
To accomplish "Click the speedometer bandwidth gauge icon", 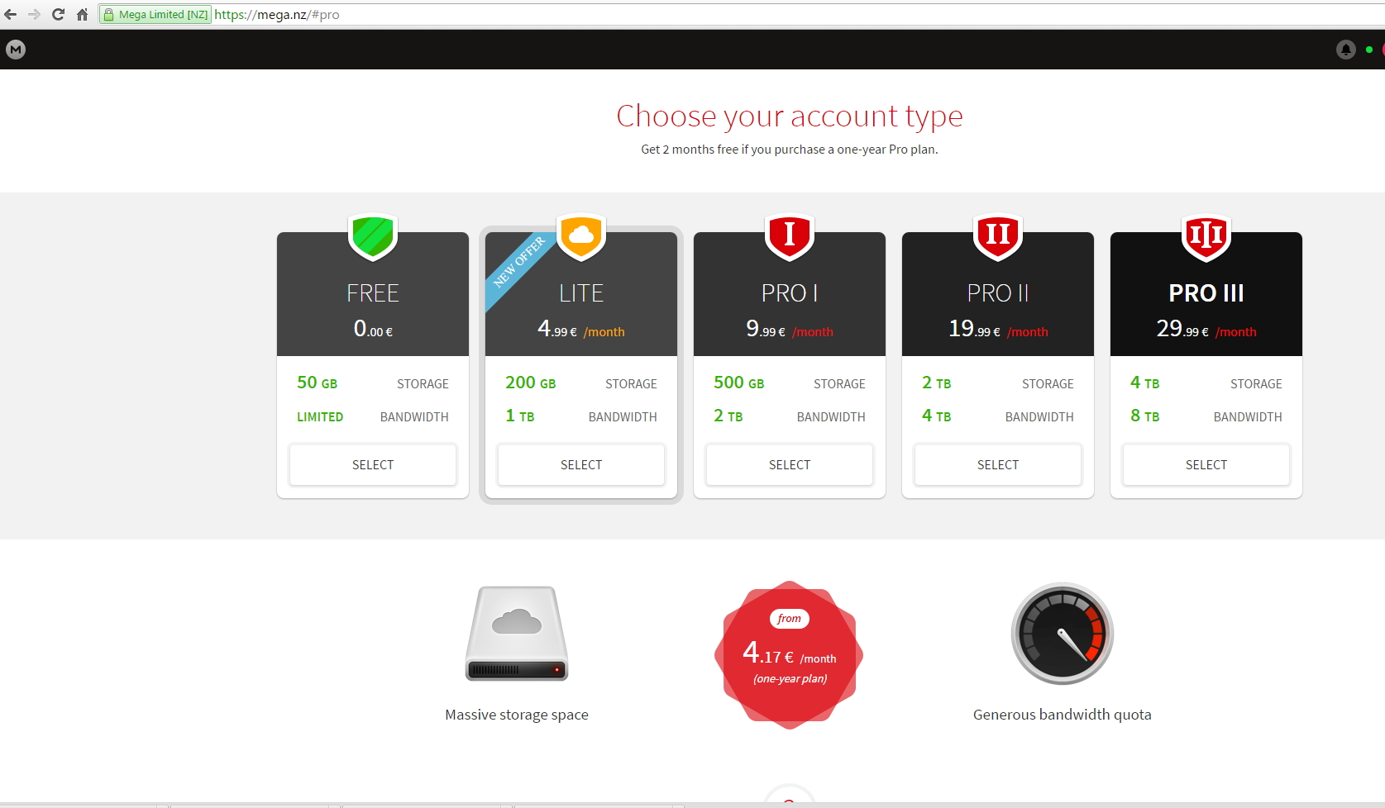I will pos(1063,634).
